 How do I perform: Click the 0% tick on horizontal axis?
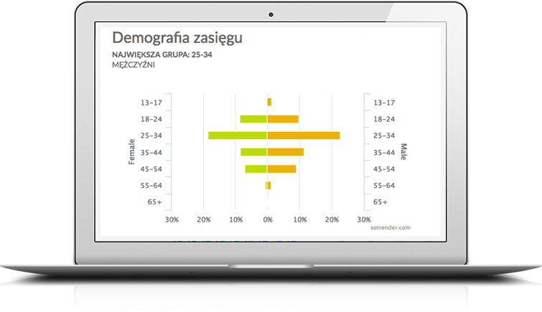[268, 219]
